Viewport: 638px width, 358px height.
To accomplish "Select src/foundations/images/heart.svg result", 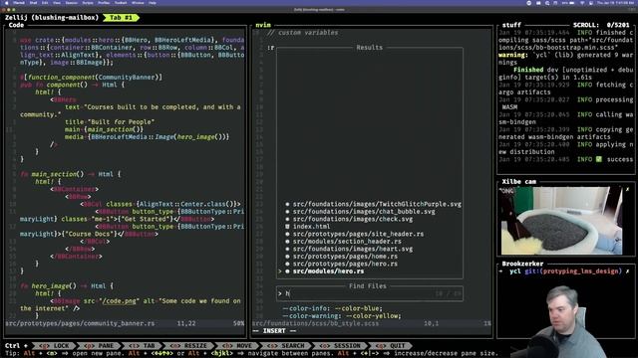I will point(352,249).
